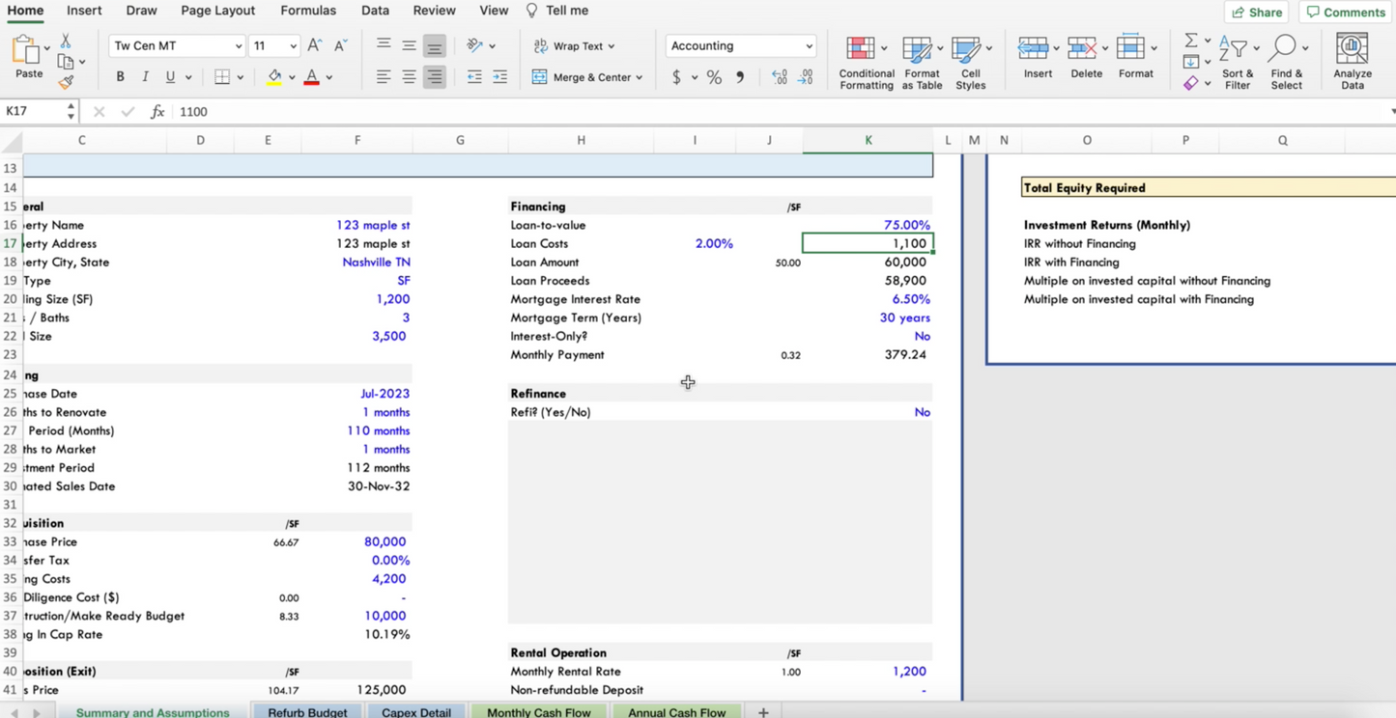Viewport: 1396px width, 718px height.
Task: Click the Name Box showing K17
Action: (34, 112)
